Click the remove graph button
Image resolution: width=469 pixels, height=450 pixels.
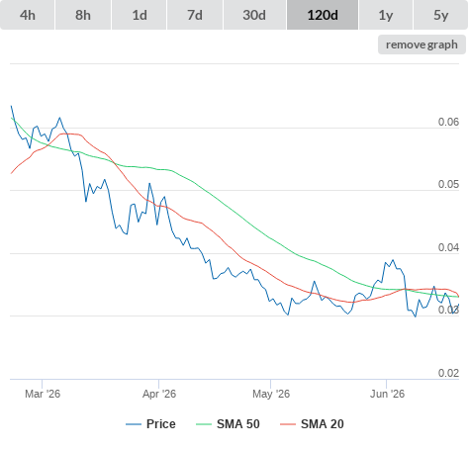pyautogui.click(x=422, y=45)
